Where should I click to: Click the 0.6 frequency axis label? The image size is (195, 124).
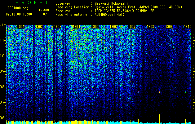tap(3, 118)
